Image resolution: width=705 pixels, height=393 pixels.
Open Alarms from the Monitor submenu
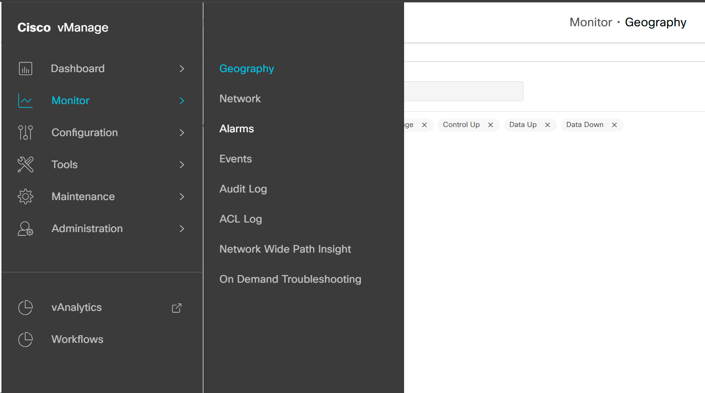pos(236,129)
